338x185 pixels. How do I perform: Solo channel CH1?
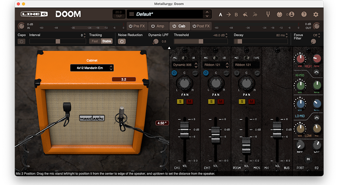[x=180, y=101]
